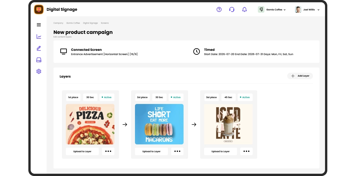Screen dimensions: 356x176
Task: Toggle Active status on the 1st place layer
Action: pos(107,97)
